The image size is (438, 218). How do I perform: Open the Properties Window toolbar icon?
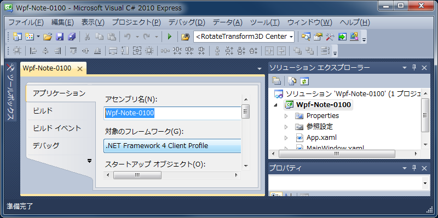318,37
